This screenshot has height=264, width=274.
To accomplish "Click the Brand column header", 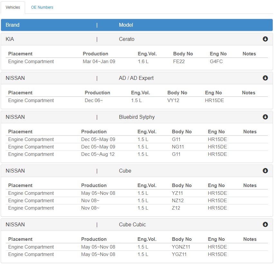I will coord(13,25).
